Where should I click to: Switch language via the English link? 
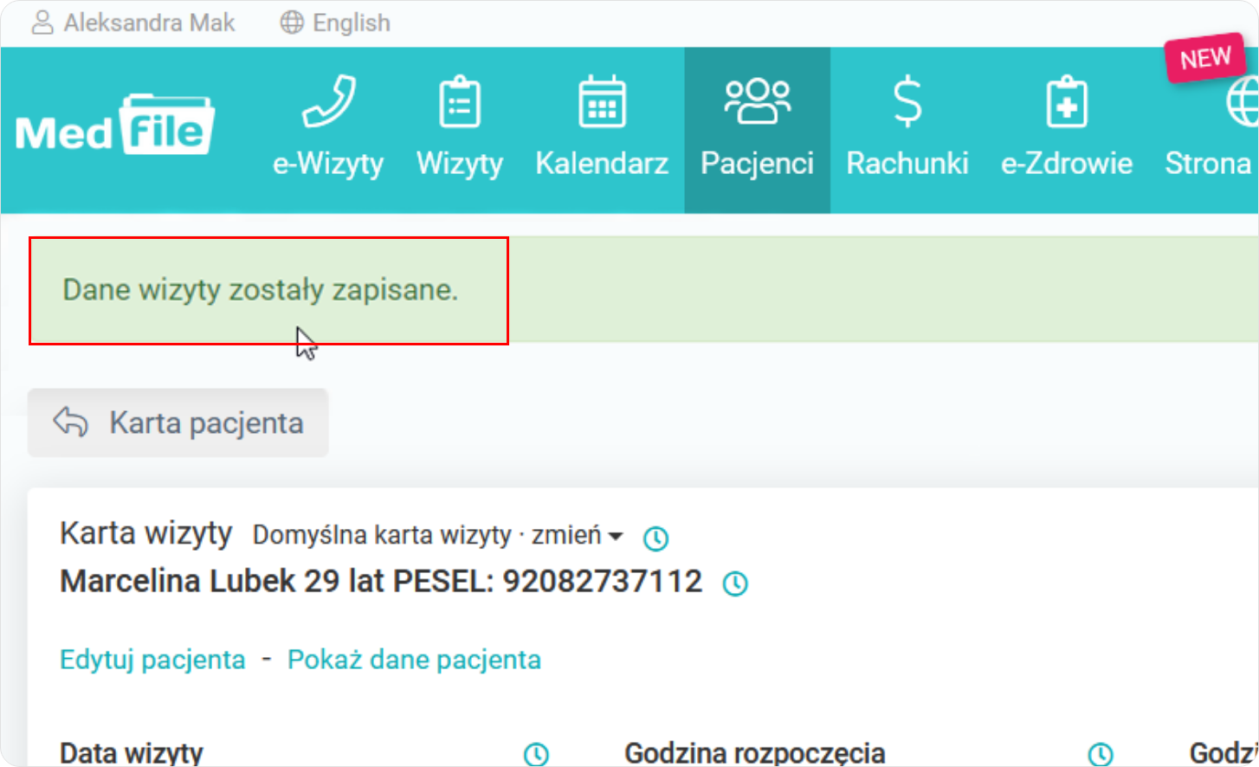352,23
